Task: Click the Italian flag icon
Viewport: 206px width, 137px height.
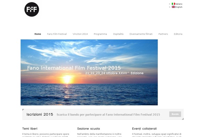Action: tap(173, 4)
